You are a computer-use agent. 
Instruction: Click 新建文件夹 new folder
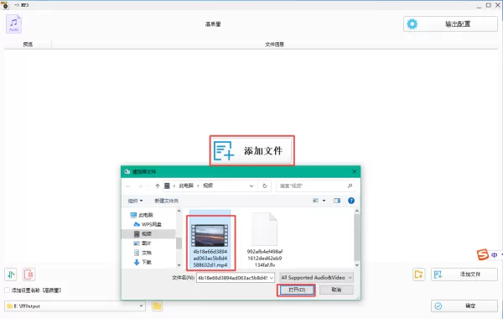pos(167,201)
